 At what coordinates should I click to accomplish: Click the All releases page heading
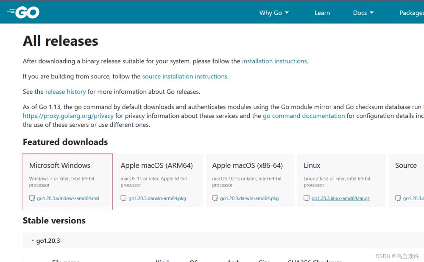[61, 41]
